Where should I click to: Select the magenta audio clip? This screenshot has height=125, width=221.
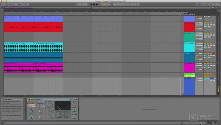tap(33, 68)
